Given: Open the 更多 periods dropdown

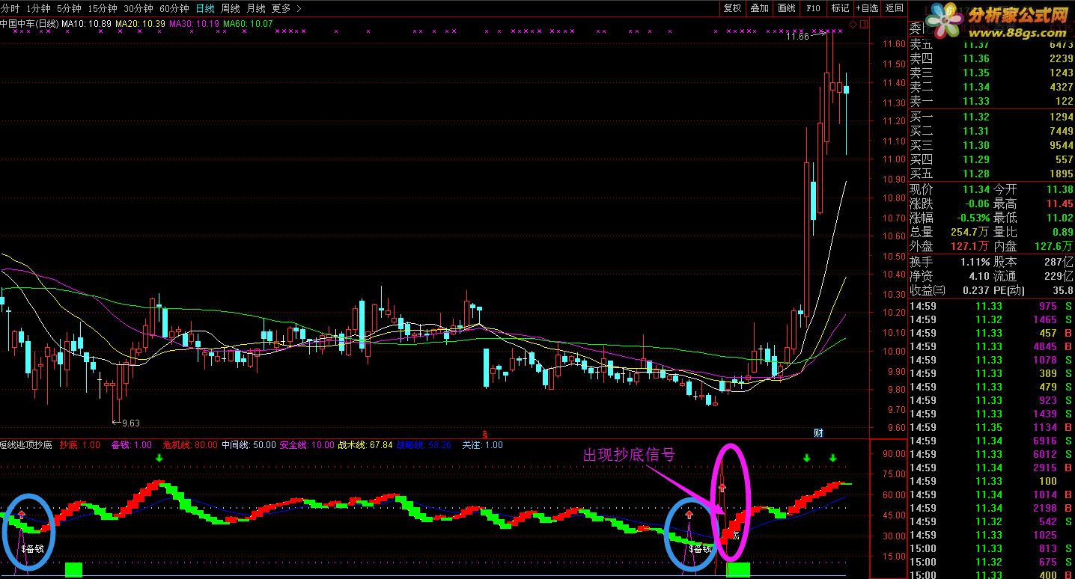Looking at the screenshot, I should point(287,8).
